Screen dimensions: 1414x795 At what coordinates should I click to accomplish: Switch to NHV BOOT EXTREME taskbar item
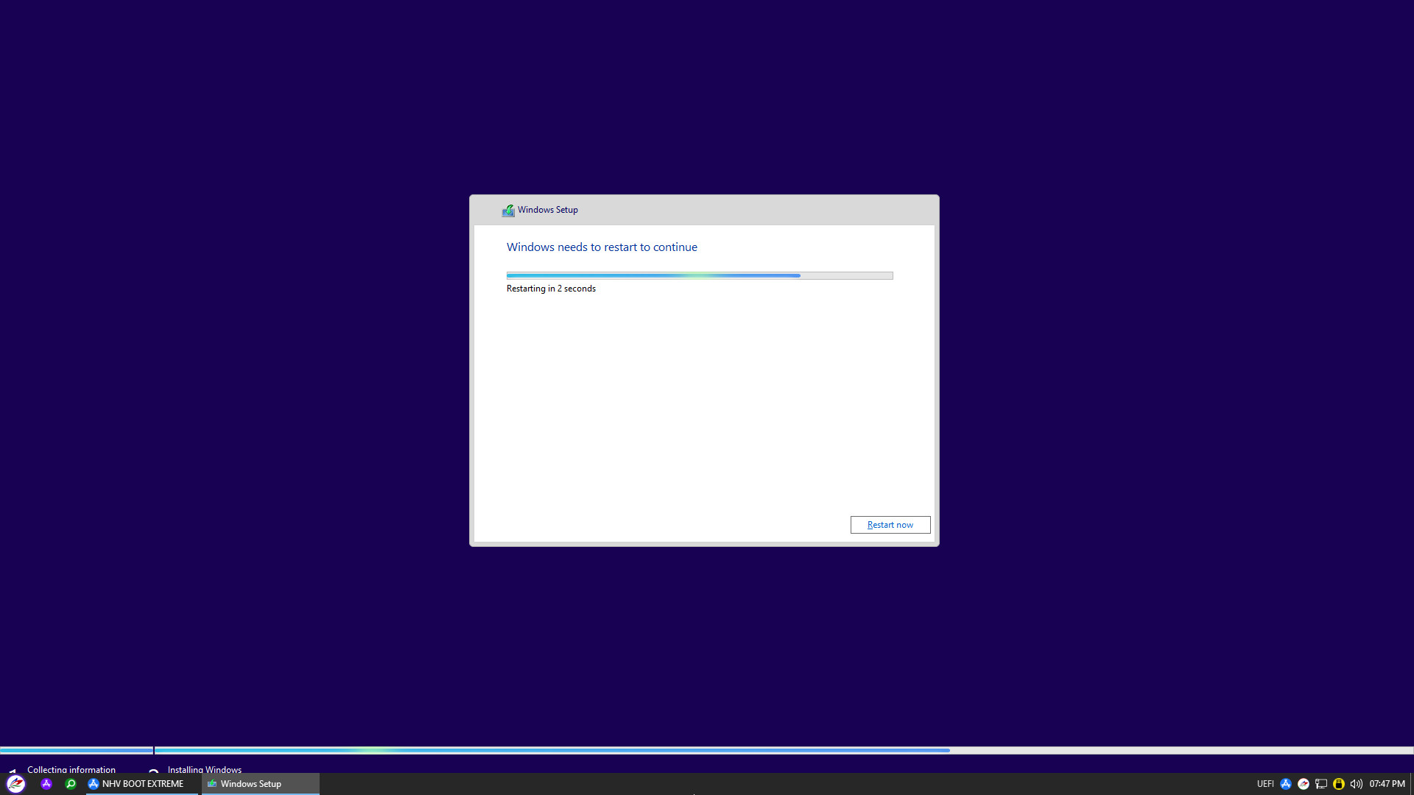(x=136, y=784)
